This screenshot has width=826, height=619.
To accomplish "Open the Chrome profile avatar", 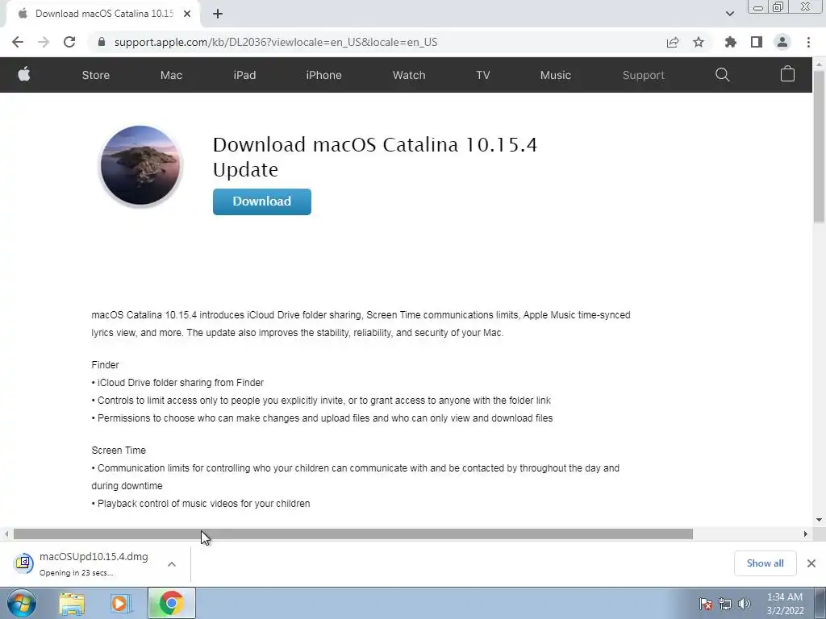I will [x=782, y=42].
